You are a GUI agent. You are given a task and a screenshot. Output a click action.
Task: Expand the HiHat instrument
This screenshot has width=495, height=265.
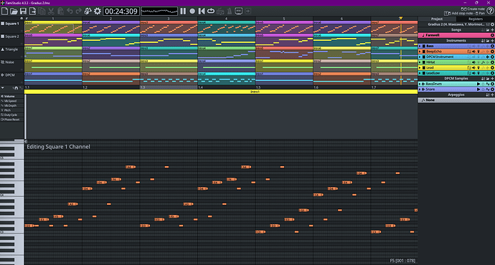pos(420,62)
